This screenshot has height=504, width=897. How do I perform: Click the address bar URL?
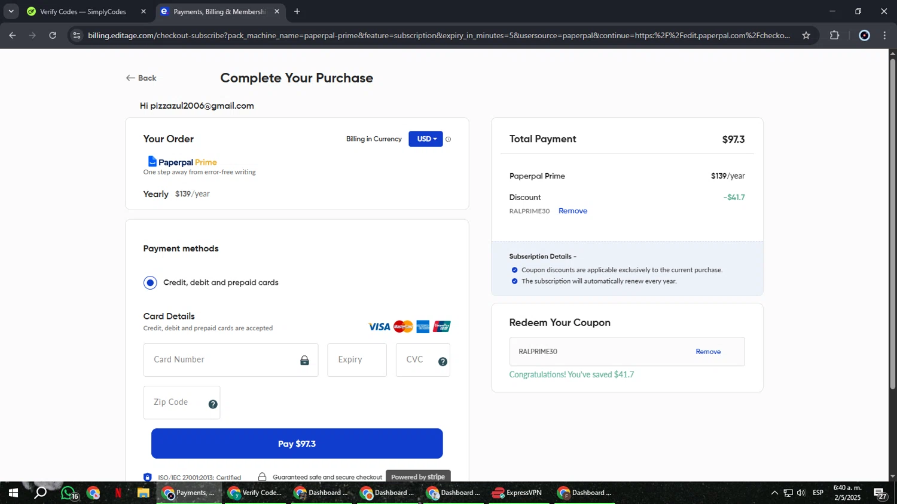(x=439, y=36)
